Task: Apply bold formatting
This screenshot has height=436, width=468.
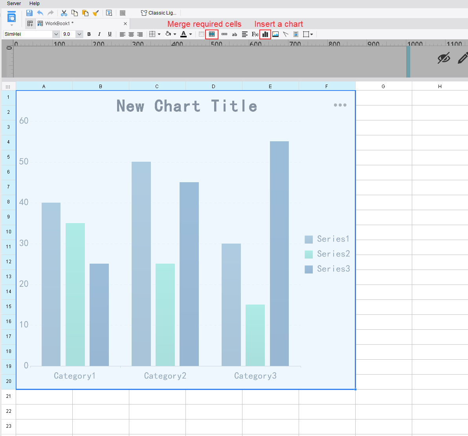Action: point(89,34)
